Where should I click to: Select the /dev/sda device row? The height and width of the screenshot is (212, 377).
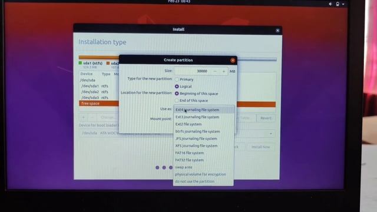88,80
